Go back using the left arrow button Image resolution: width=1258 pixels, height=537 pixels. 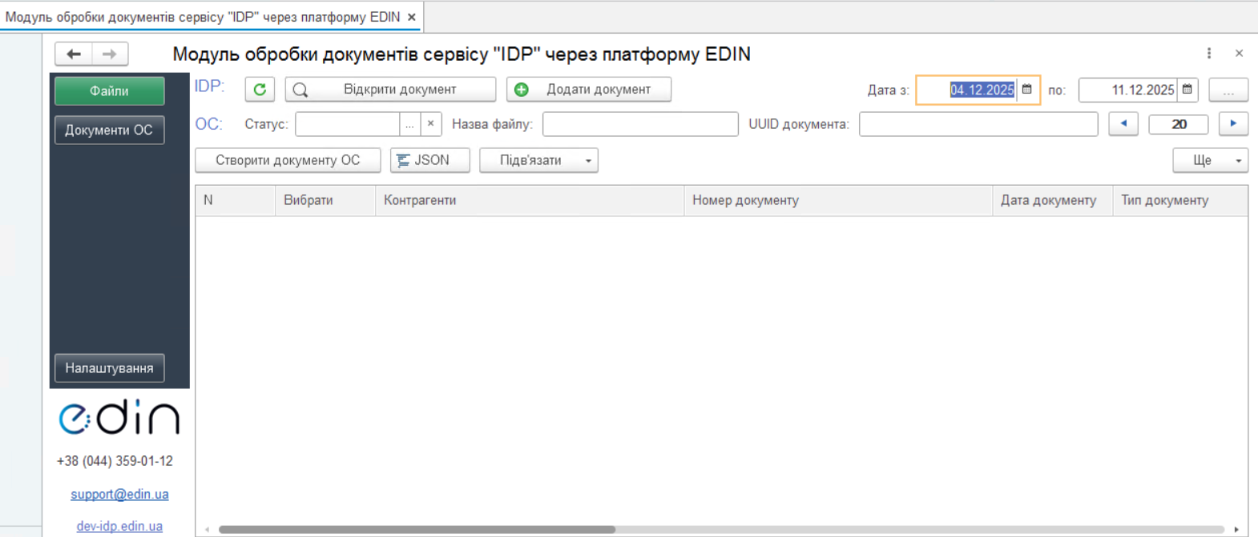pos(74,54)
